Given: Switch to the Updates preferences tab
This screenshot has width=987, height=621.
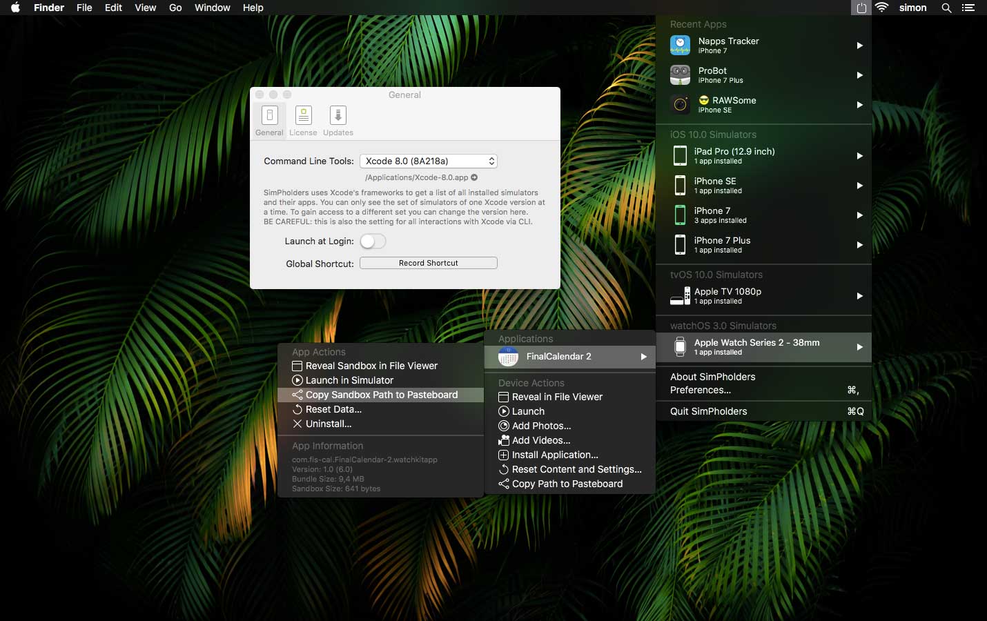Looking at the screenshot, I should (338, 121).
